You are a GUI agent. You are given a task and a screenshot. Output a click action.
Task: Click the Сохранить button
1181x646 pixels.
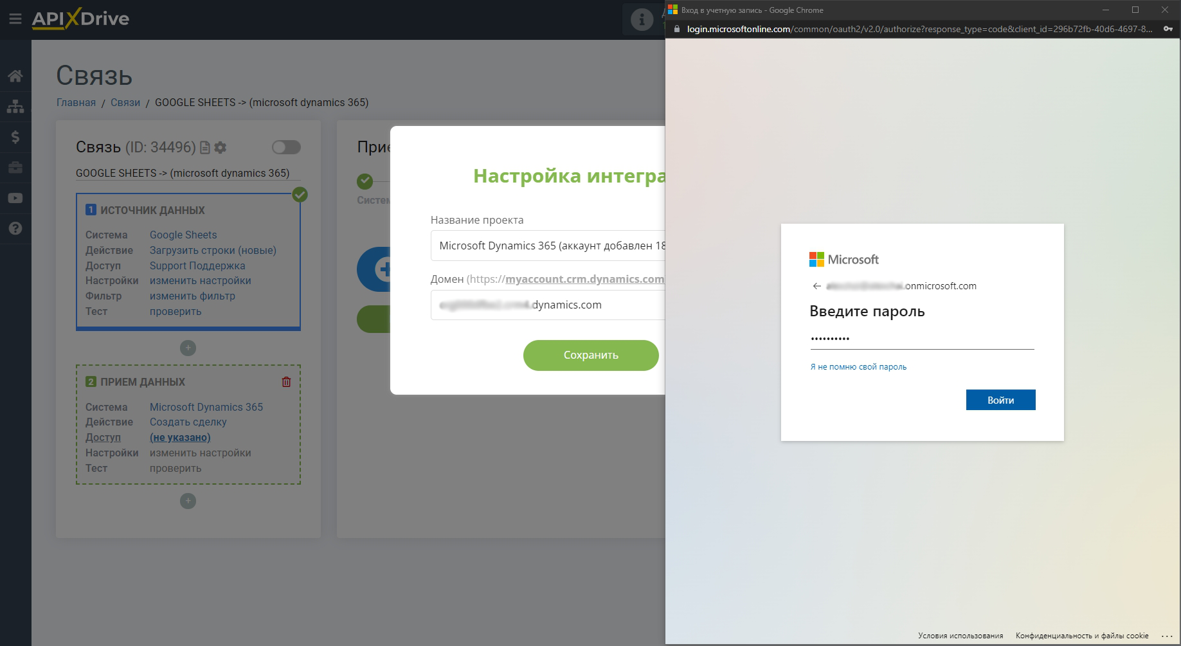click(591, 355)
